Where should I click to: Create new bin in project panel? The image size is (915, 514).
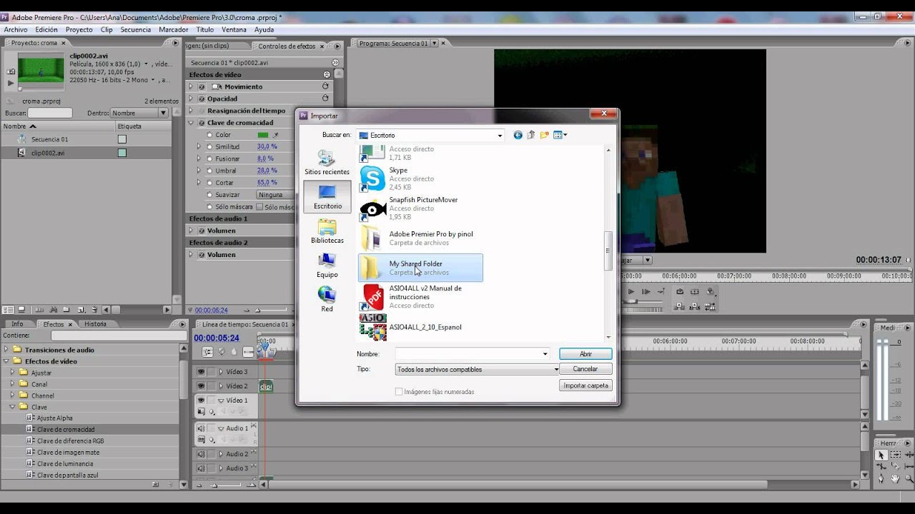(x=66, y=309)
